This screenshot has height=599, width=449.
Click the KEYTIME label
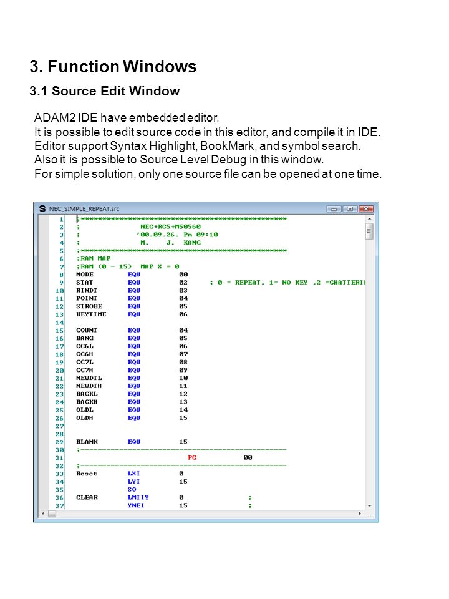click(x=91, y=314)
